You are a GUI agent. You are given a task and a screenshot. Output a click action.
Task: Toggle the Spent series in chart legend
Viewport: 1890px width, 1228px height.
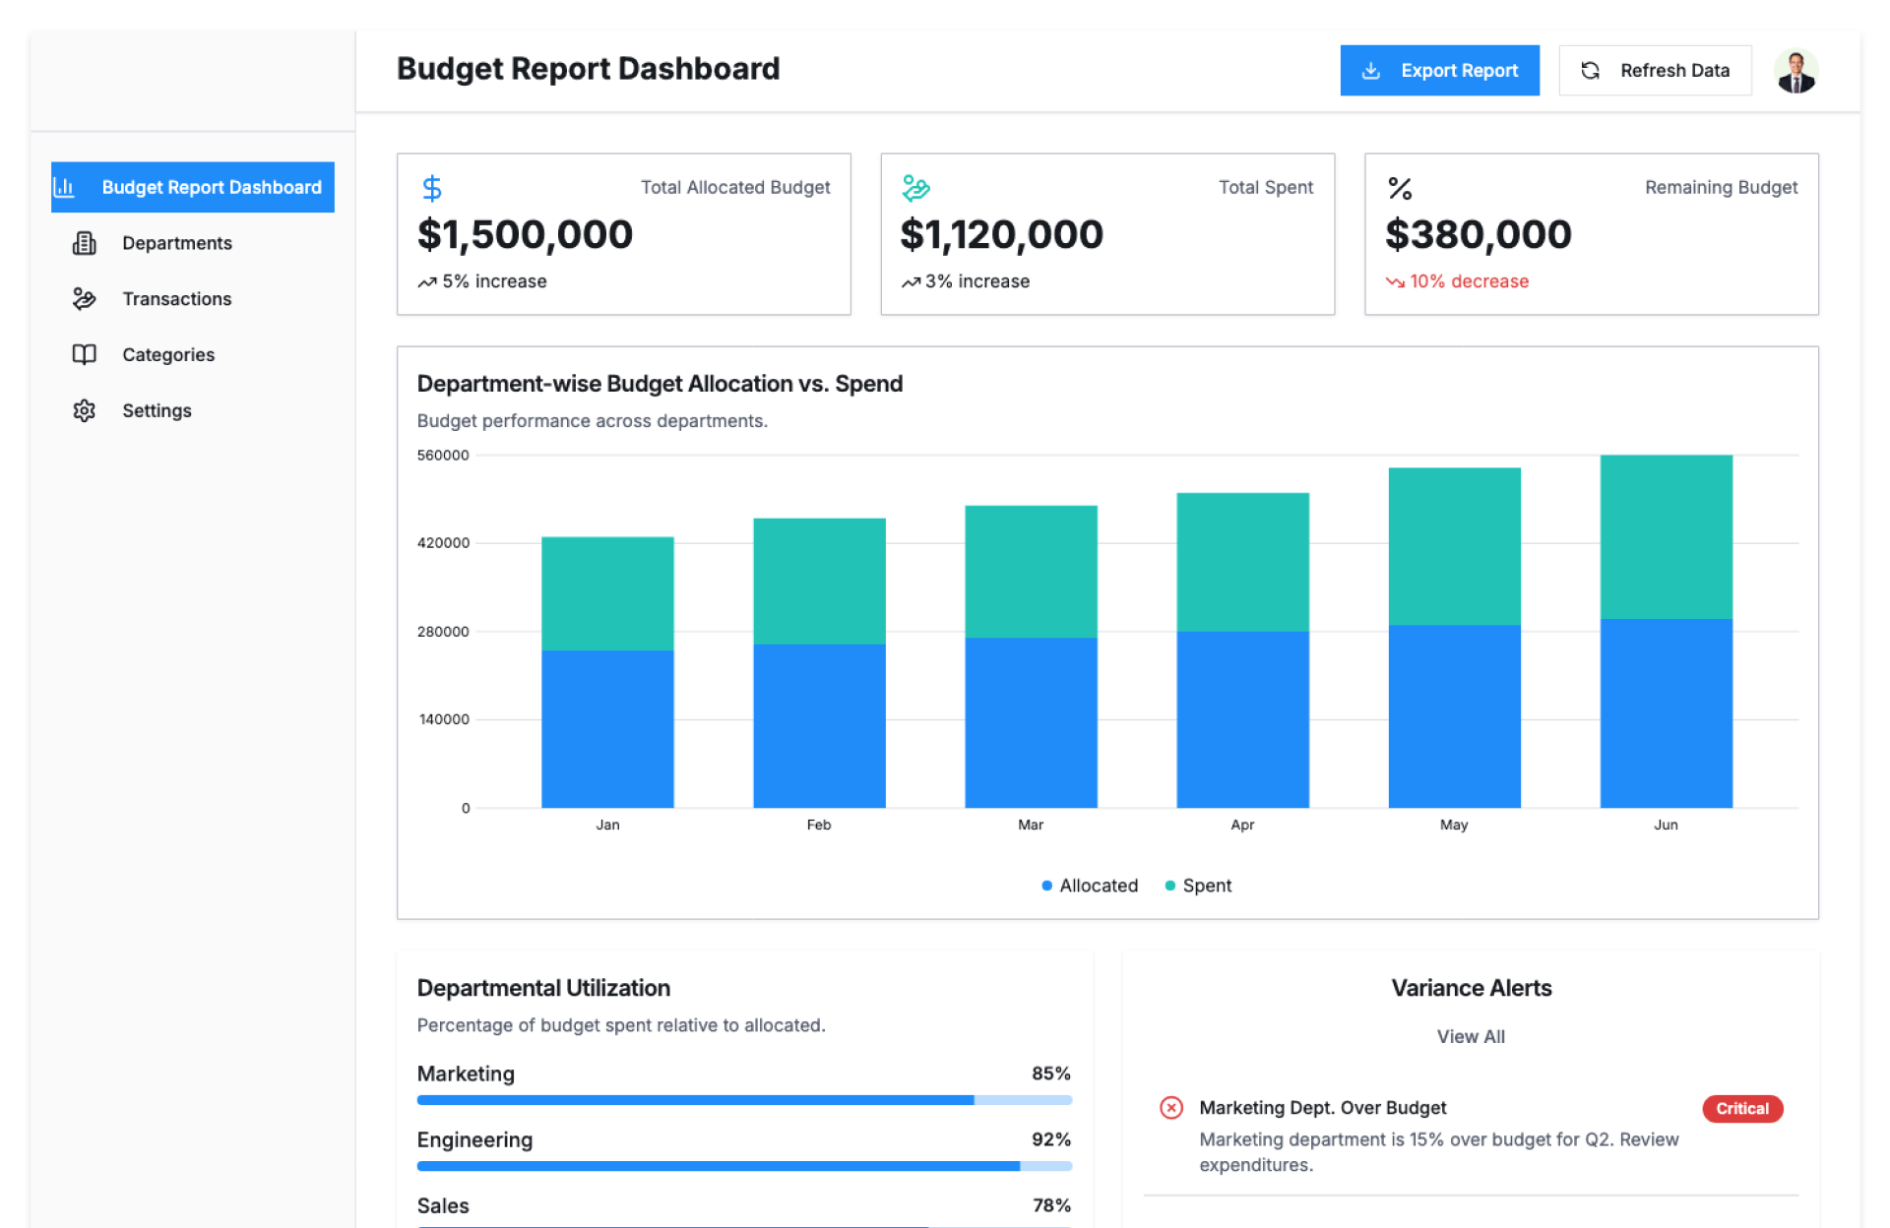(x=1197, y=886)
